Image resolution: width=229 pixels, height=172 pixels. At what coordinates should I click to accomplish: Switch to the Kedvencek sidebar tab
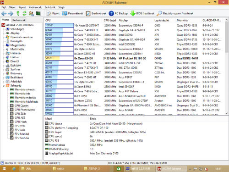[19, 20]
